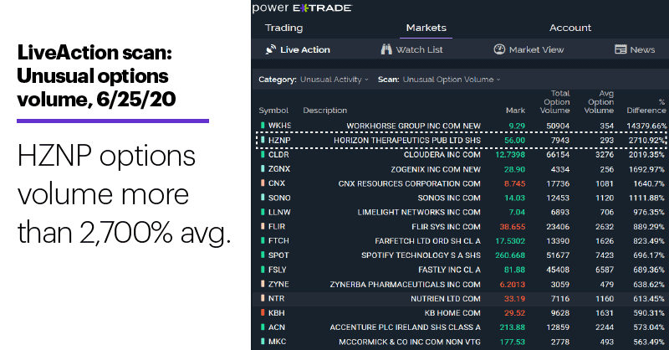Click the 260.668 mark value
This screenshot has width=669, height=350.
[x=510, y=255]
